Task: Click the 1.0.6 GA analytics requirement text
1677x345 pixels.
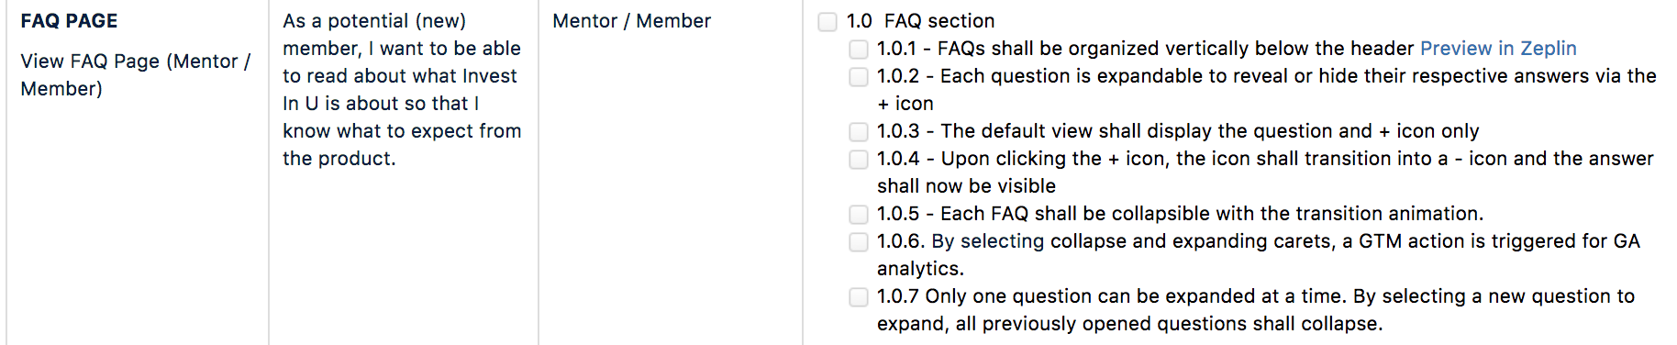Action: 1259,255
